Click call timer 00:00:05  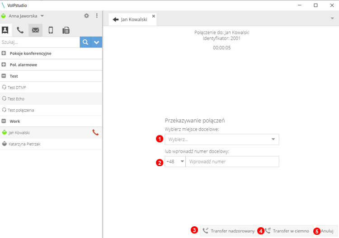pyautogui.click(x=222, y=48)
